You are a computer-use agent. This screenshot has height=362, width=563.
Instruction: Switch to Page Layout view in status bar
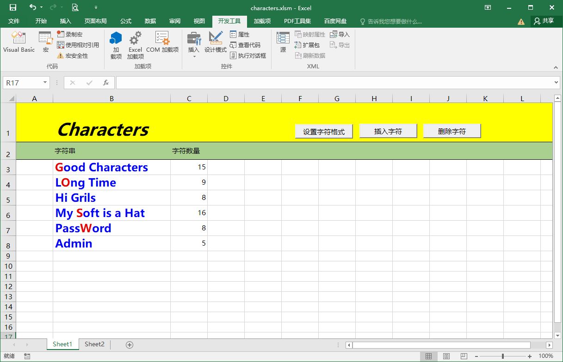click(x=446, y=356)
